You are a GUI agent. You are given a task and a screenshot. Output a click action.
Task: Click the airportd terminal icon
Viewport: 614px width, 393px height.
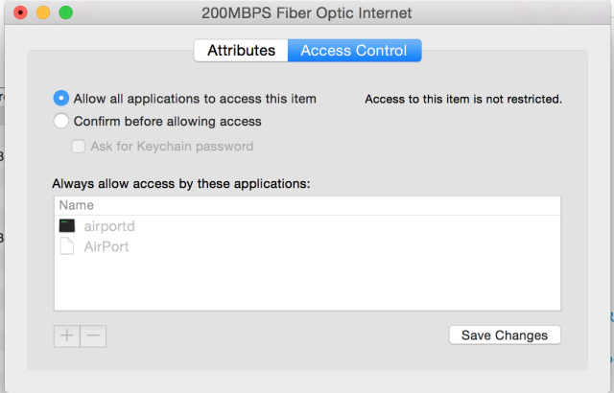67,226
